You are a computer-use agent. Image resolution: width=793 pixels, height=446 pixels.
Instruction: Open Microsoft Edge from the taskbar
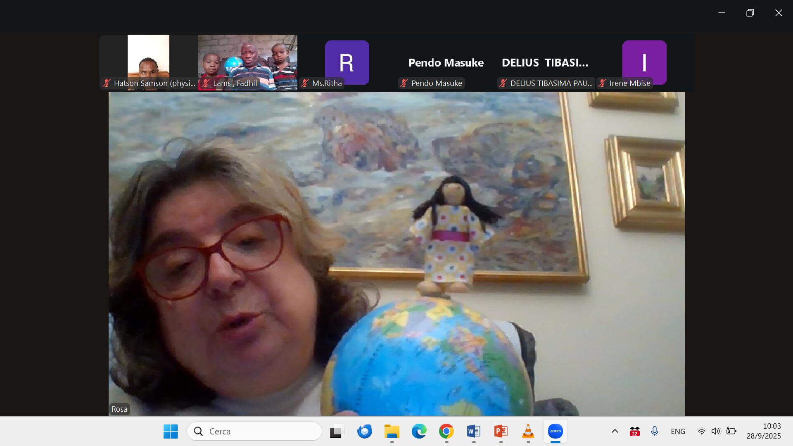(419, 431)
